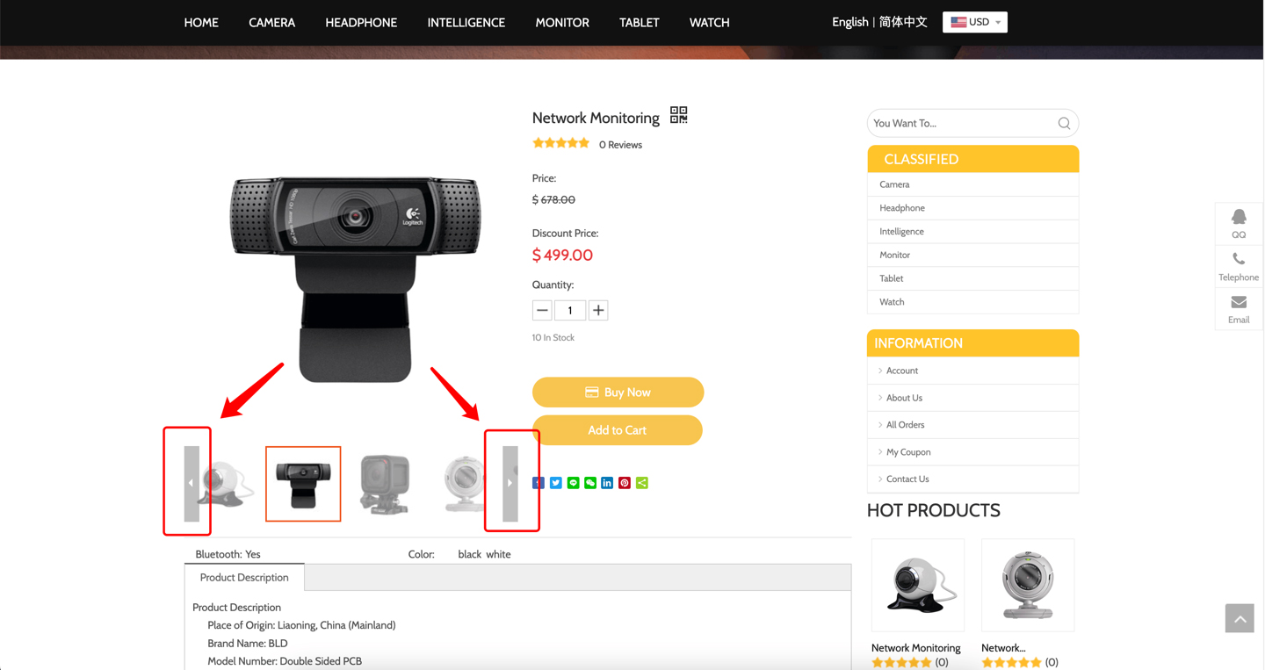Share product on WeChat
1265x670 pixels.
click(x=590, y=483)
